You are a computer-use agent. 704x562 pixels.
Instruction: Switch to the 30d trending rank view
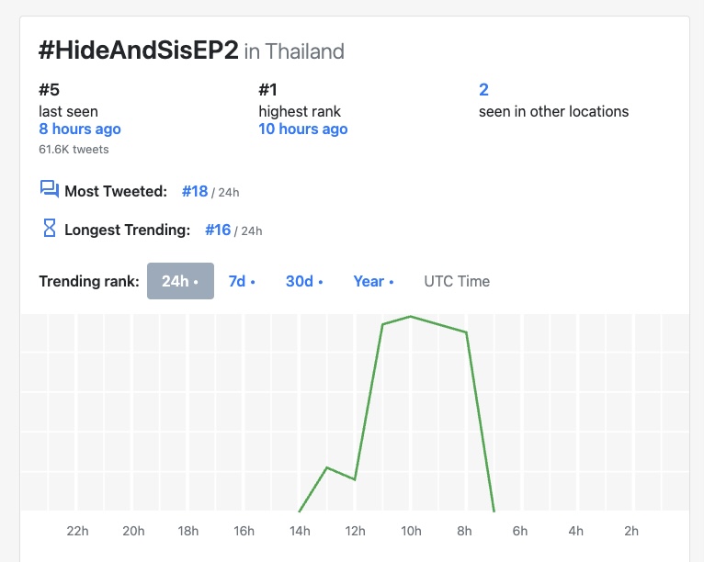[304, 281]
